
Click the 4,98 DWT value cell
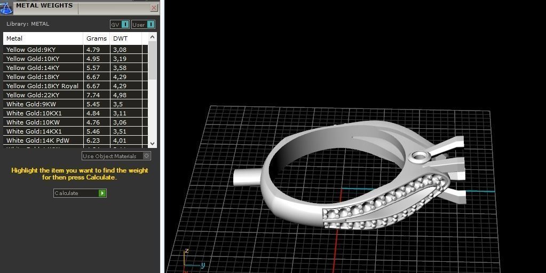click(x=126, y=95)
